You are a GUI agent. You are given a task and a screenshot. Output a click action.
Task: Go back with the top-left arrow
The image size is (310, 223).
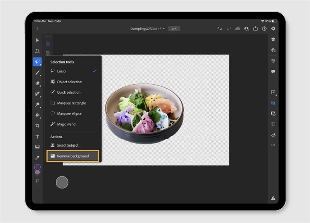pyautogui.click(x=38, y=29)
